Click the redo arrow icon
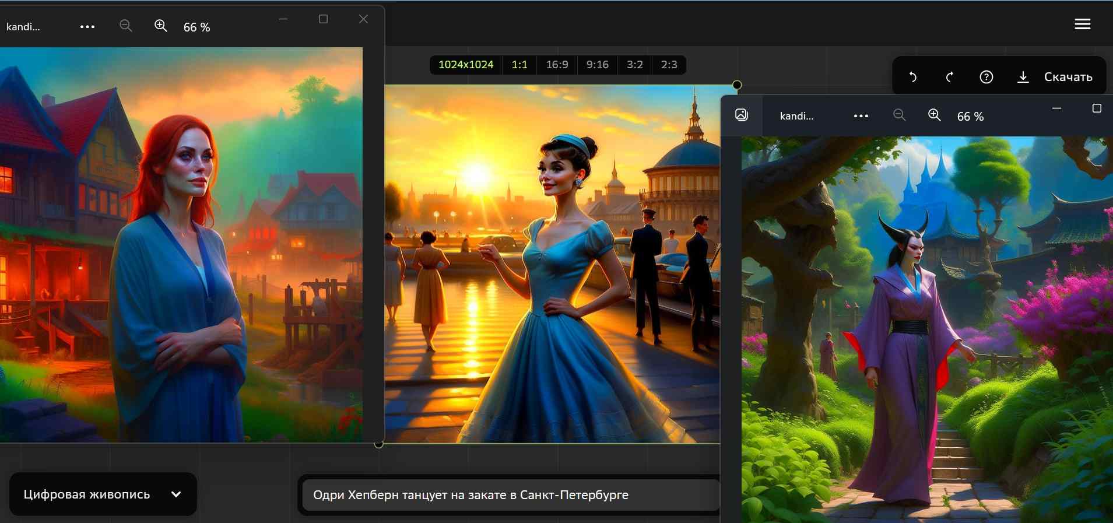The height and width of the screenshot is (523, 1113). pyautogui.click(x=949, y=77)
